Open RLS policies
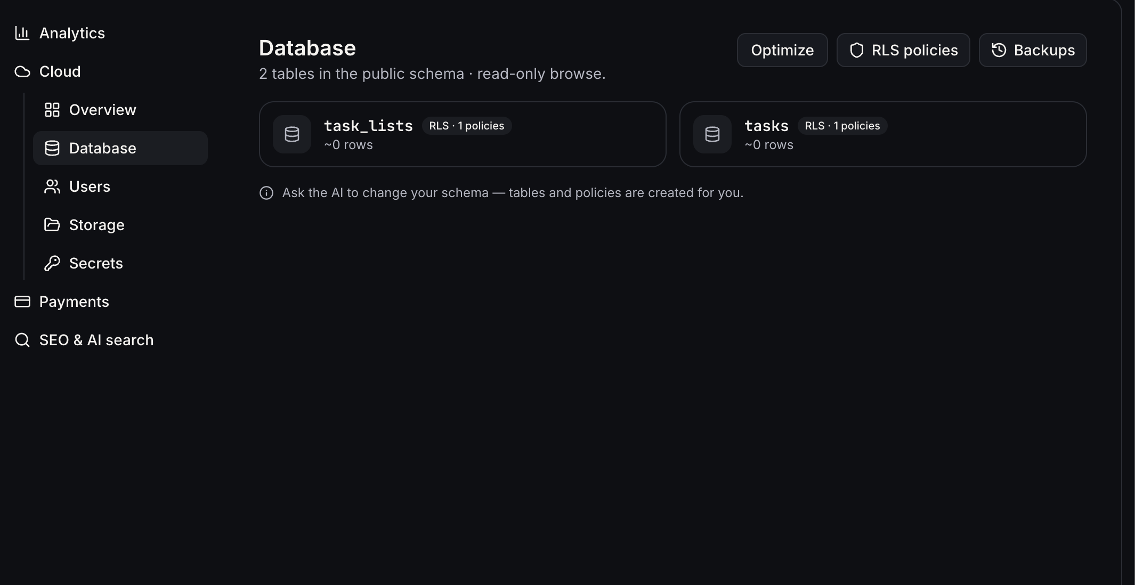 903,50
